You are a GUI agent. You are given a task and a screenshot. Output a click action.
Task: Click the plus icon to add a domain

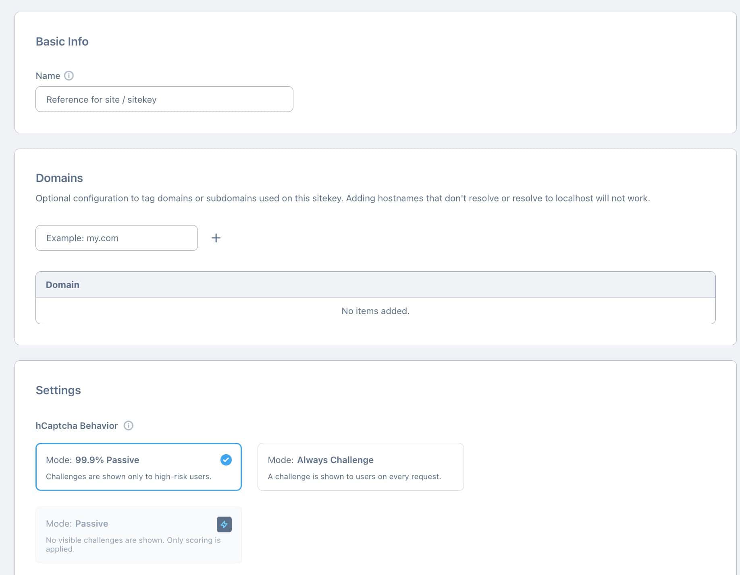coord(216,238)
